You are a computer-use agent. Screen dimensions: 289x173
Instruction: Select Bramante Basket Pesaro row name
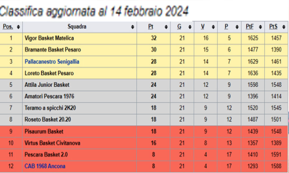(53, 50)
